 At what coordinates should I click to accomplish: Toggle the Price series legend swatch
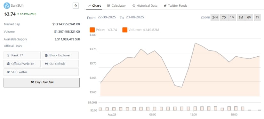(x=92, y=30)
